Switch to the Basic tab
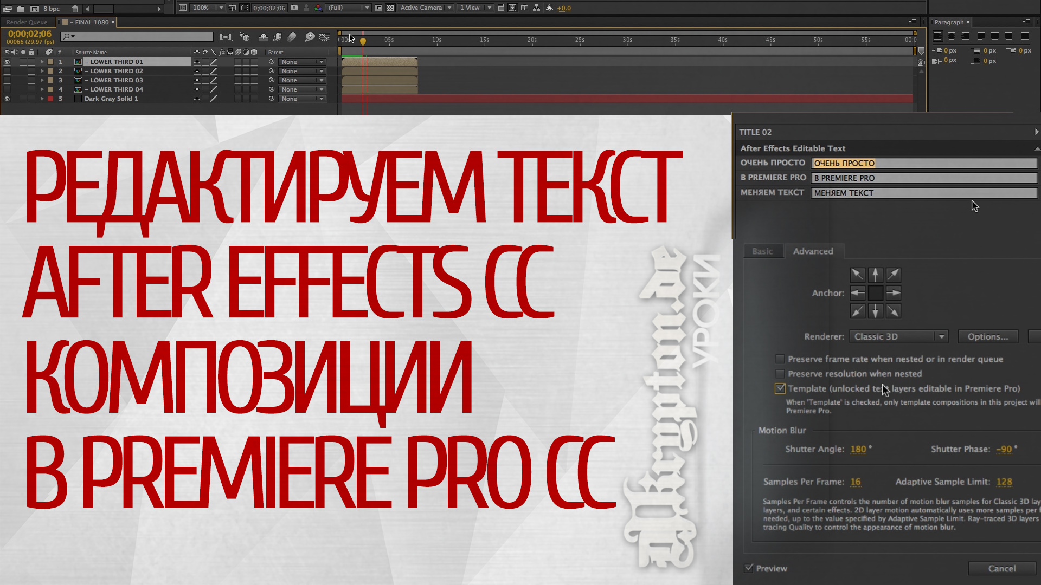 (762, 251)
